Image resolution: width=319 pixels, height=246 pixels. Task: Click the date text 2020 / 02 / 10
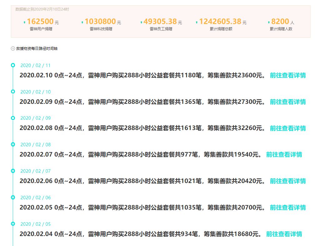35,92
